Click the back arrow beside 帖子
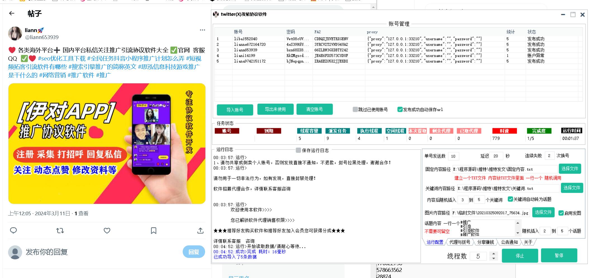This screenshot has height=278, width=592. [12, 13]
